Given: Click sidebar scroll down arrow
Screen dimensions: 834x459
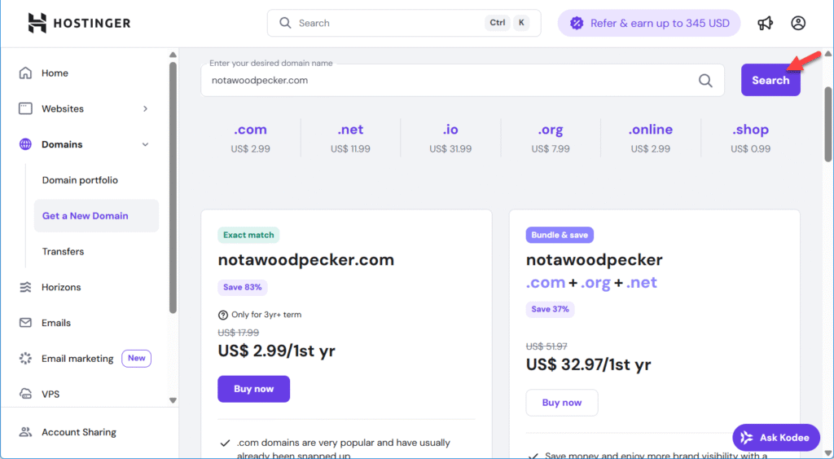Looking at the screenshot, I should [173, 400].
